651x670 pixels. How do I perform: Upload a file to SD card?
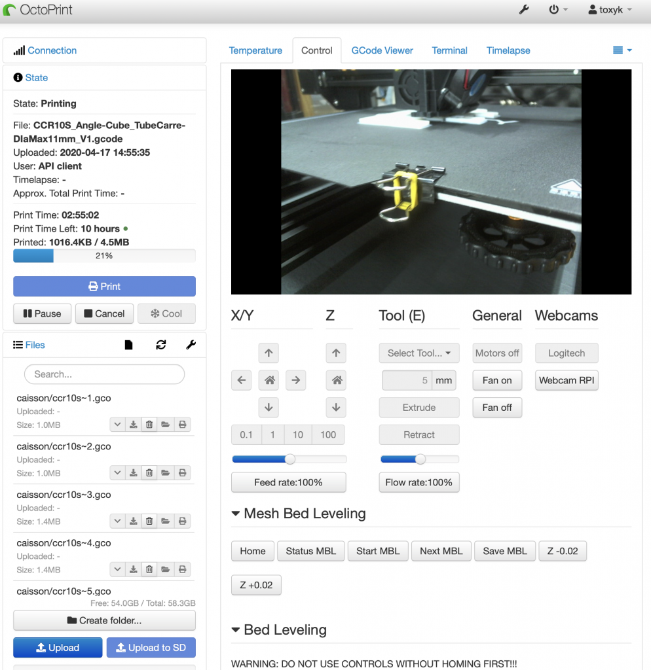click(151, 647)
